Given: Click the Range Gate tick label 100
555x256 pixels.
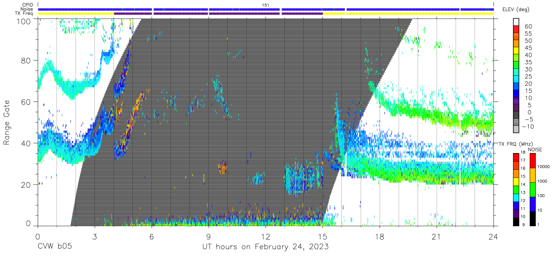Looking at the screenshot, I should pyautogui.click(x=24, y=21).
